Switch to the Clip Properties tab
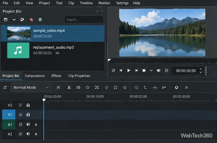 pos(79,76)
